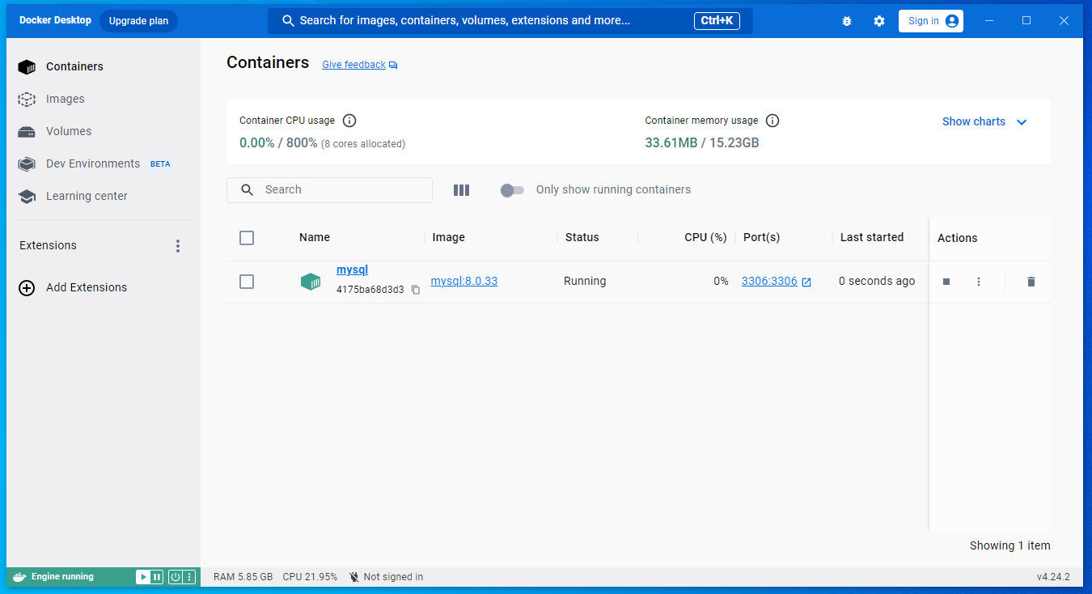Click the Images icon in sidebar
The height and width of the screenshot is (594, 1092).
point(27,100)
